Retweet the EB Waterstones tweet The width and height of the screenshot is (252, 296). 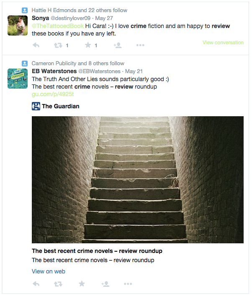(x=58, y=284)
